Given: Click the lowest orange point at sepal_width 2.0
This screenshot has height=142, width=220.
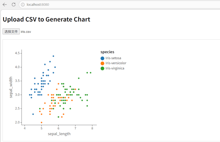Looking at the screenshot, I should click(x=42, y=122).
